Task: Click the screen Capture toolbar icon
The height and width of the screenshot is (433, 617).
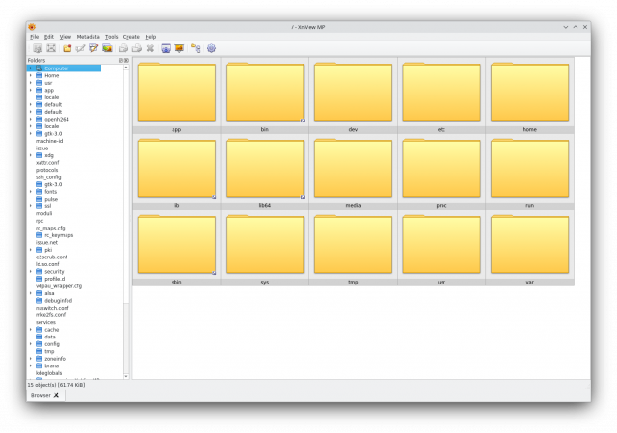Action: click(x=166, y=48)
